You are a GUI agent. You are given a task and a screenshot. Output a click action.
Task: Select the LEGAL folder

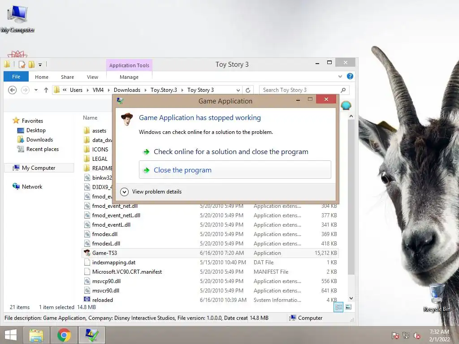(100, 159)
